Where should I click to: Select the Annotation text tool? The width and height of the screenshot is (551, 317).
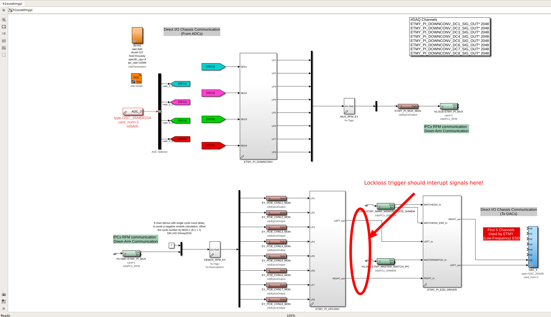pyautogui.click(x=4, y=41)
